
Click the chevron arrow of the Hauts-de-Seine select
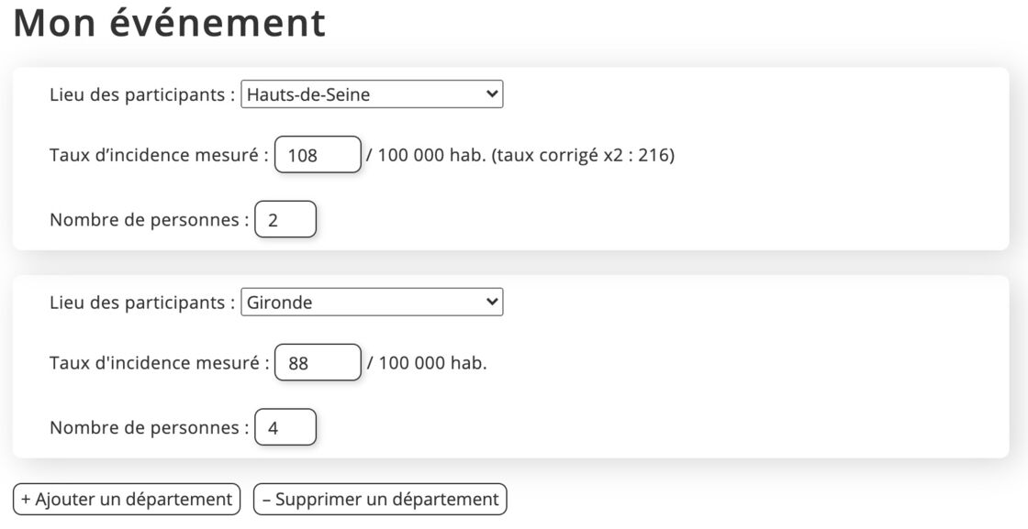tap(492, 94)
